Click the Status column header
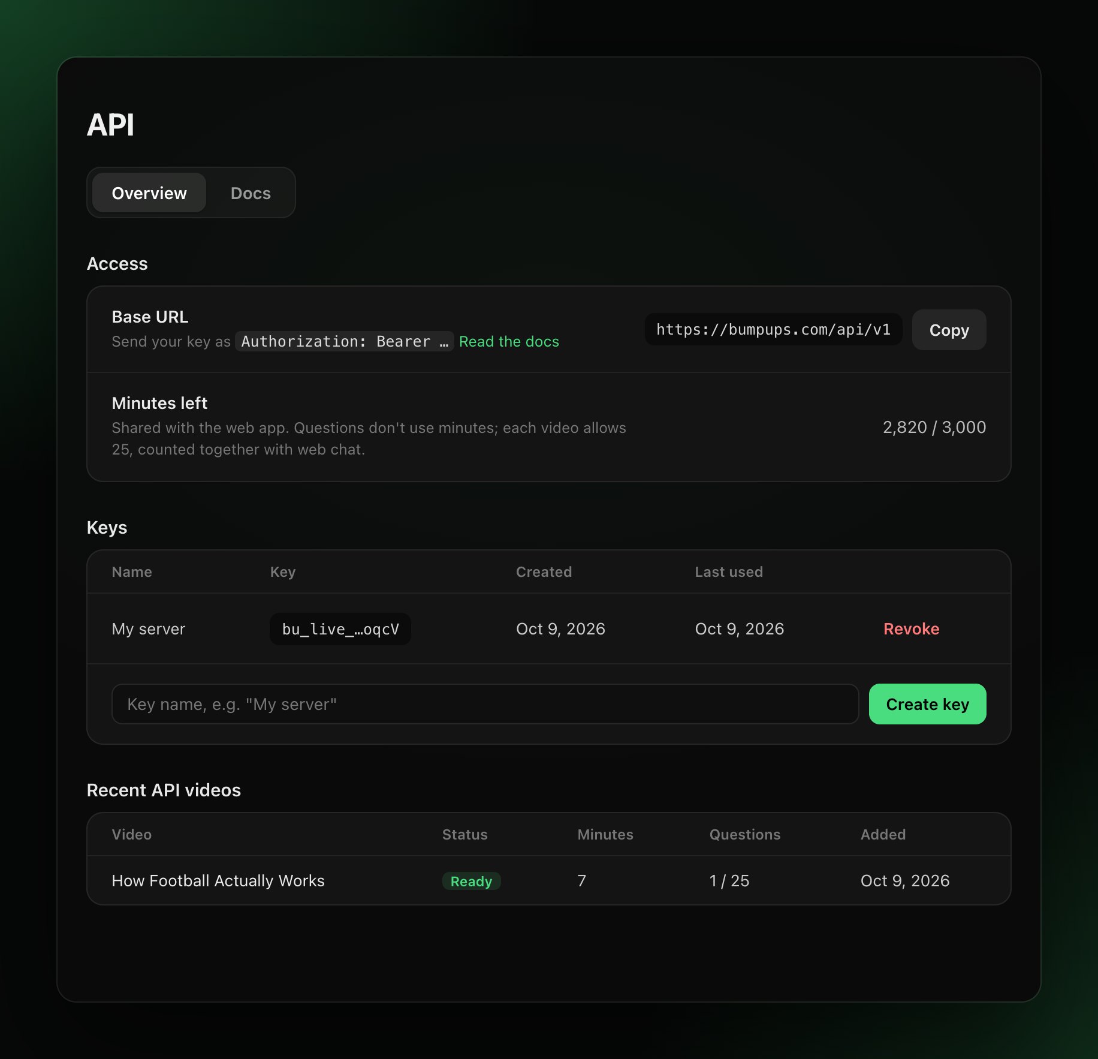 (x=464, y=834)
